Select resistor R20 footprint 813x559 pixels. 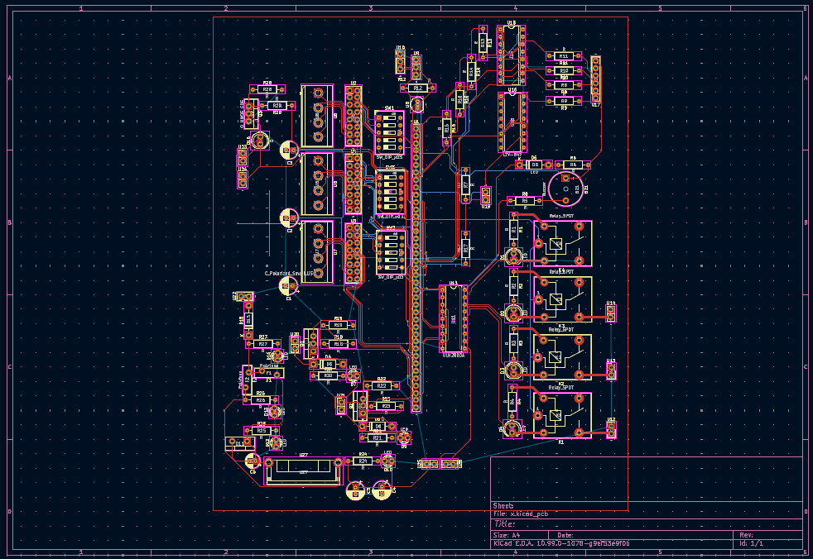coord(328,375)
